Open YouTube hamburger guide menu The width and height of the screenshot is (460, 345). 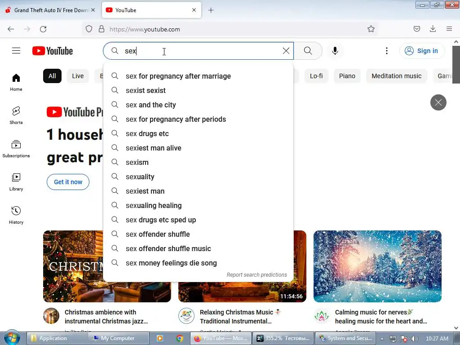point(16,51)
